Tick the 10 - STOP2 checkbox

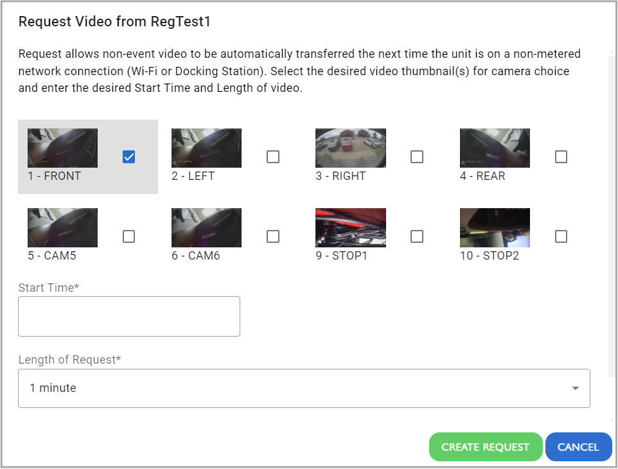561,236
